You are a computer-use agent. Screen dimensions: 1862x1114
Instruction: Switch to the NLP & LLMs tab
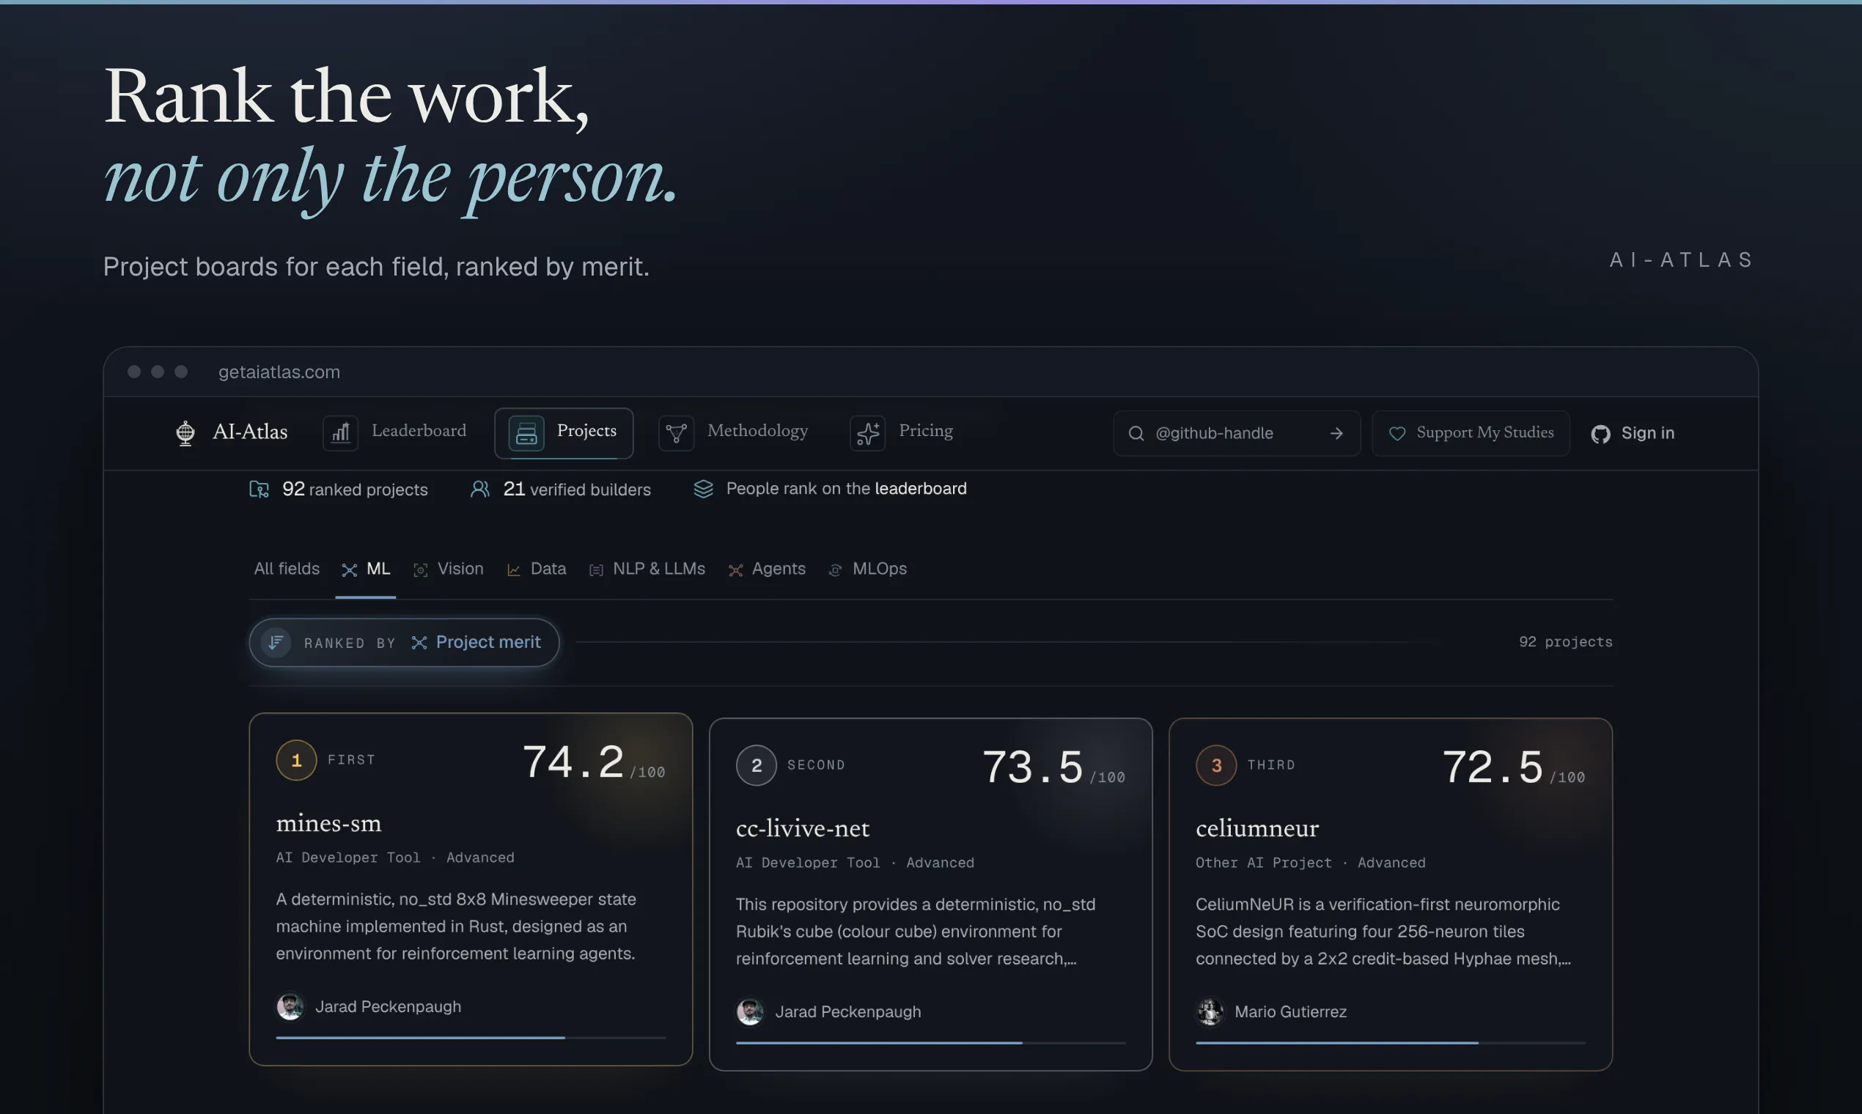pyautogui.click(x=647, y=569)
